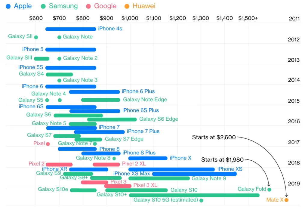The width and height of the screenshot is (308, 210).
Task: Click the orange Huawei legend dot
Action: [x=127, y=6]
